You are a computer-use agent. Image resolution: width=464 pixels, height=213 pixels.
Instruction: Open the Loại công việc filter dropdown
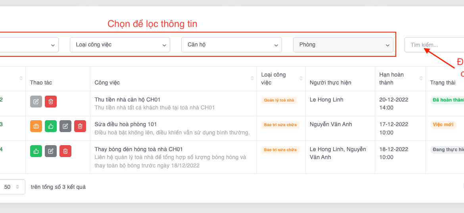(x=120, y=45)
